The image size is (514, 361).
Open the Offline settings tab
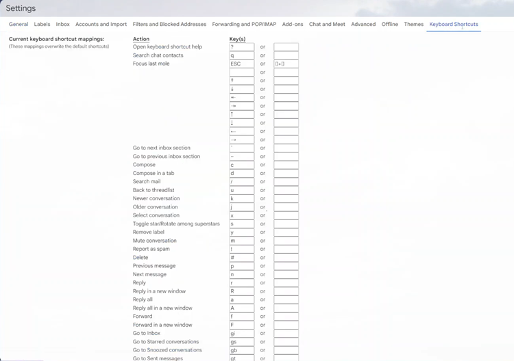(x=390, y=25)
